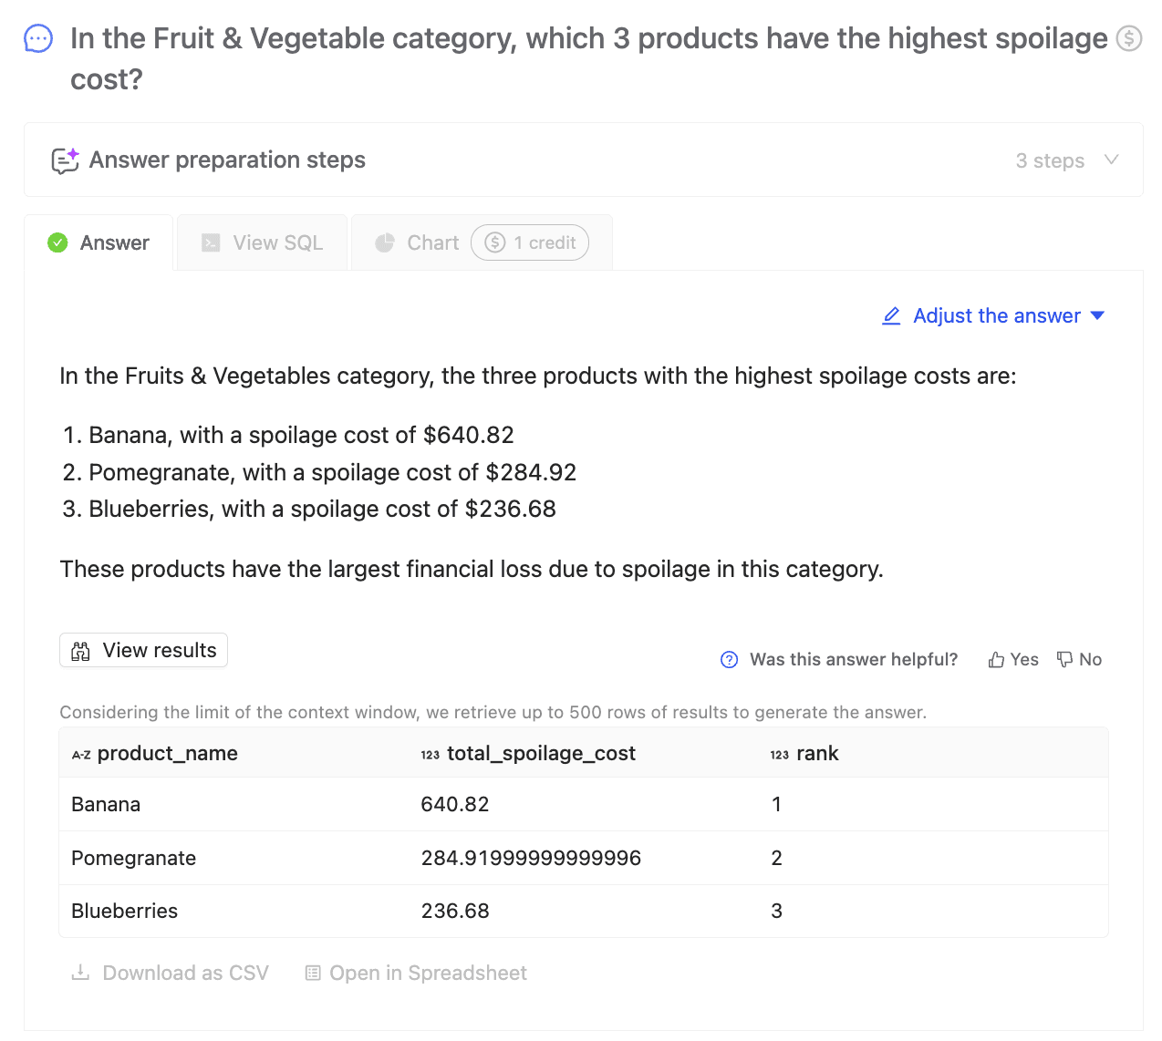Click the binoculars icon in View results
The height and width of the screenshot is (1041, 1162).
(81, 651)
